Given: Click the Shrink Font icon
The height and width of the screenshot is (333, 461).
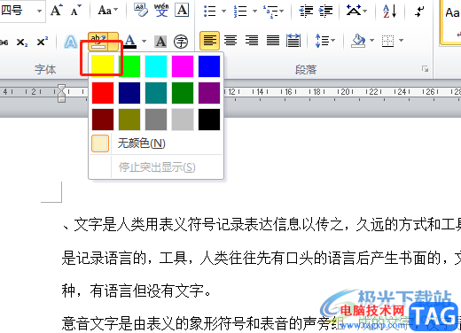Looking at the screenshot, I should click(x=75, y=11).
